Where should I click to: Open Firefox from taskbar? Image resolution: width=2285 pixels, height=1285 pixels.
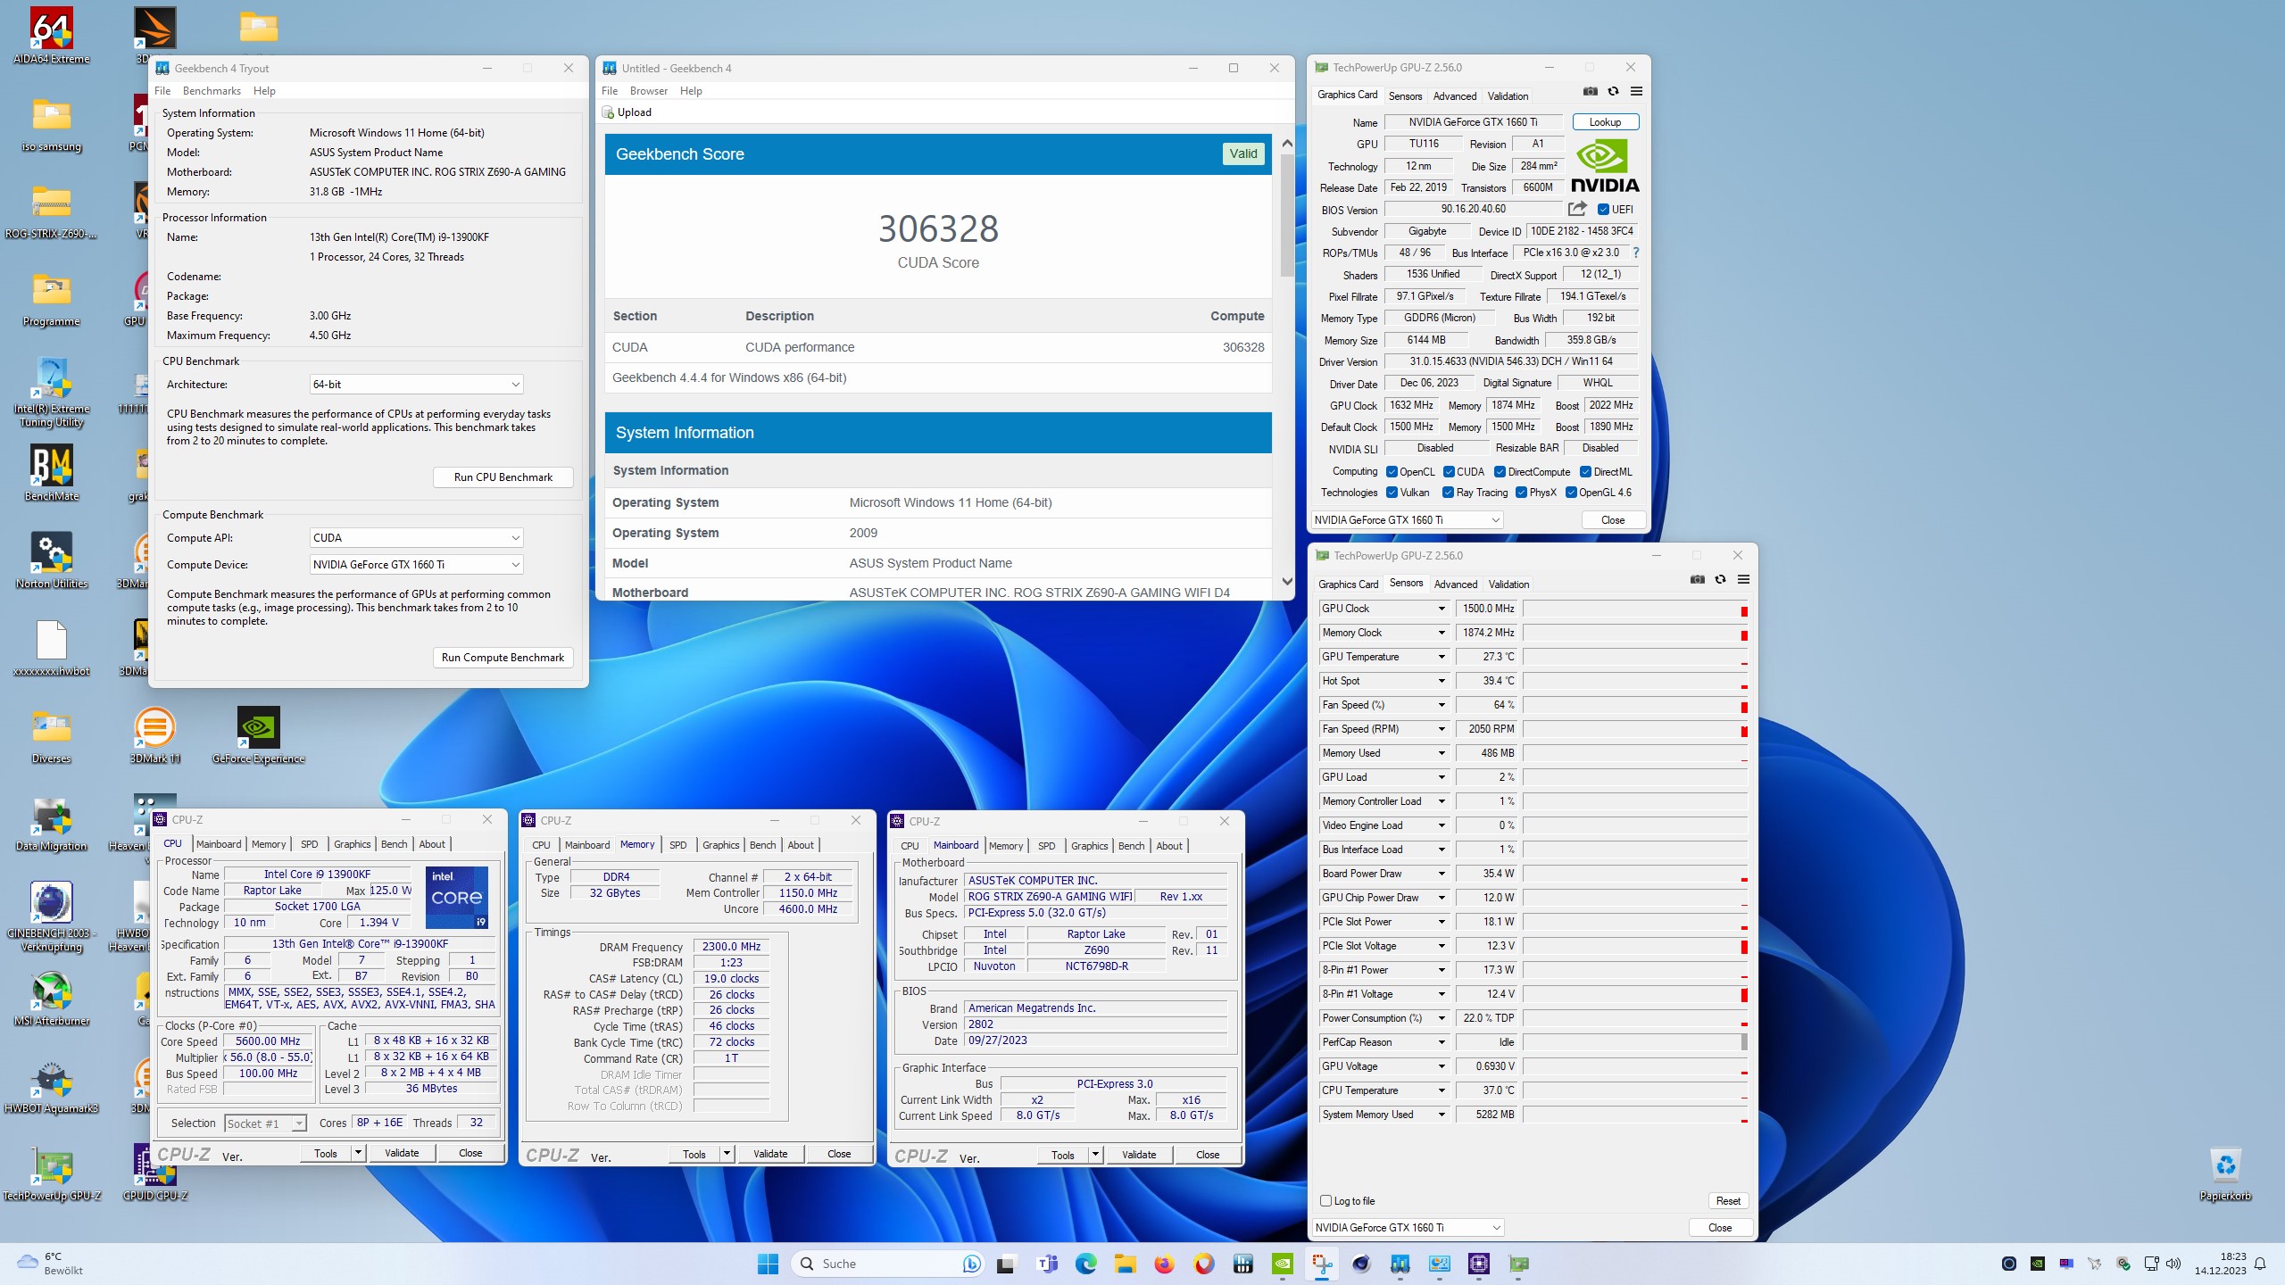click(1164, 1264)
